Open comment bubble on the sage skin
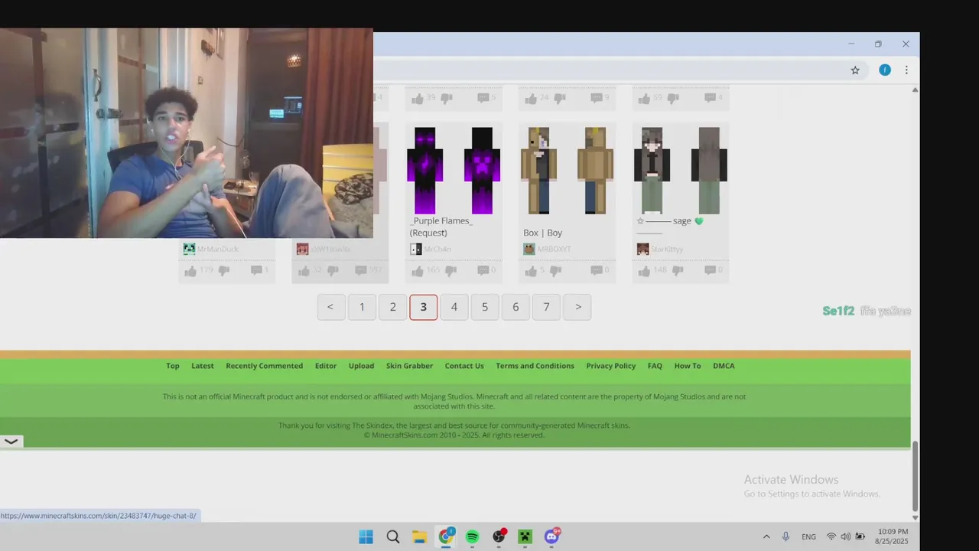The image size is (979, 551). [710, 270]
